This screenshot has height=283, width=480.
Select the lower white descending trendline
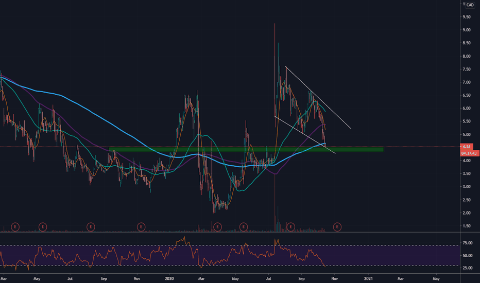305,135
